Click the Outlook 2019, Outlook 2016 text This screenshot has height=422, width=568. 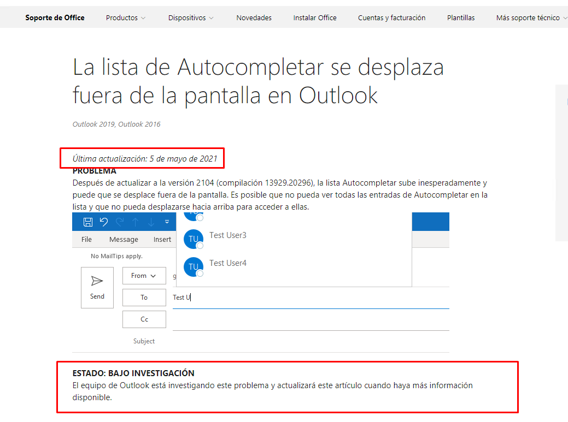coord(116,124)
